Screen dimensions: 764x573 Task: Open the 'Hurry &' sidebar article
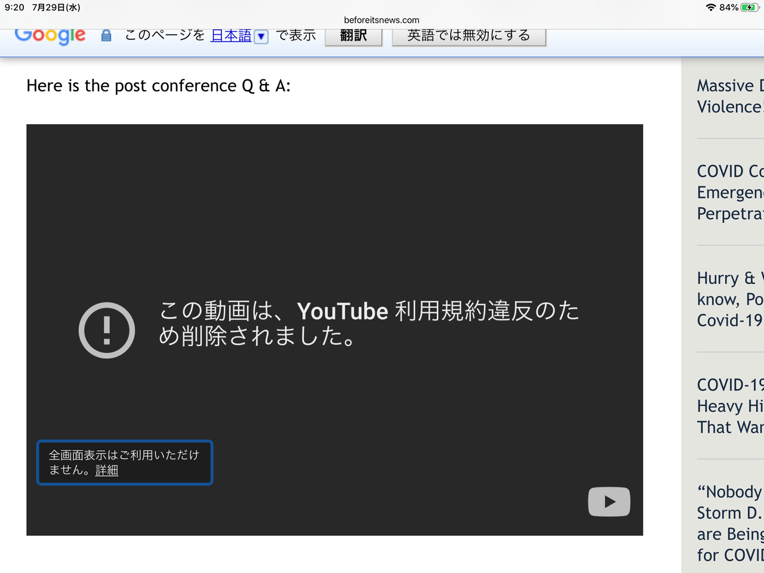[x=731, y=299]
